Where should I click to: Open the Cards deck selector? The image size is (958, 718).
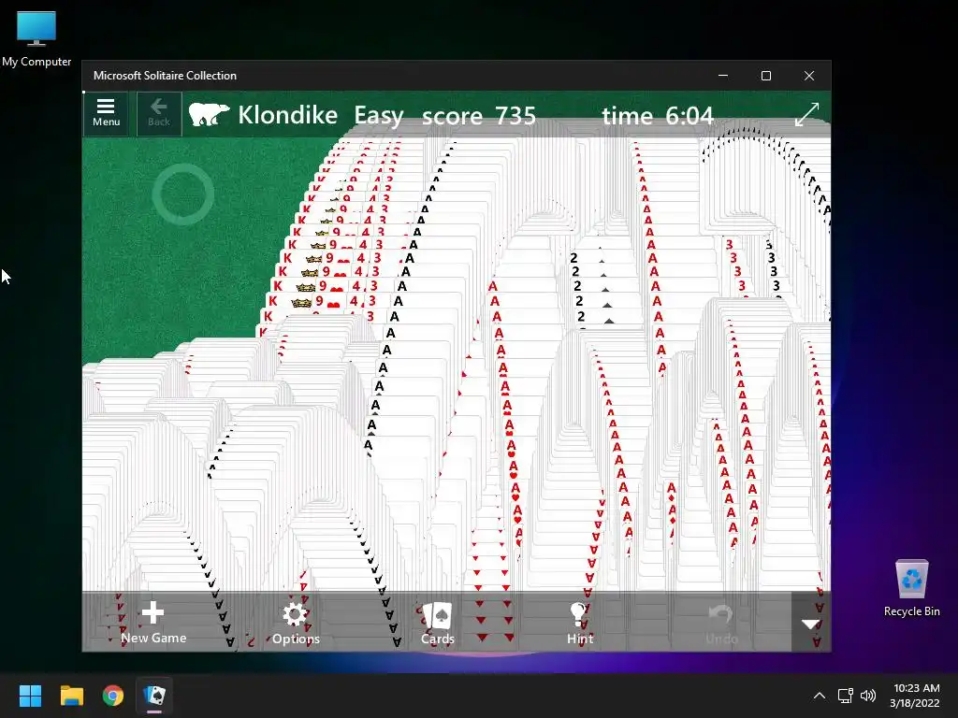point(438,624)
